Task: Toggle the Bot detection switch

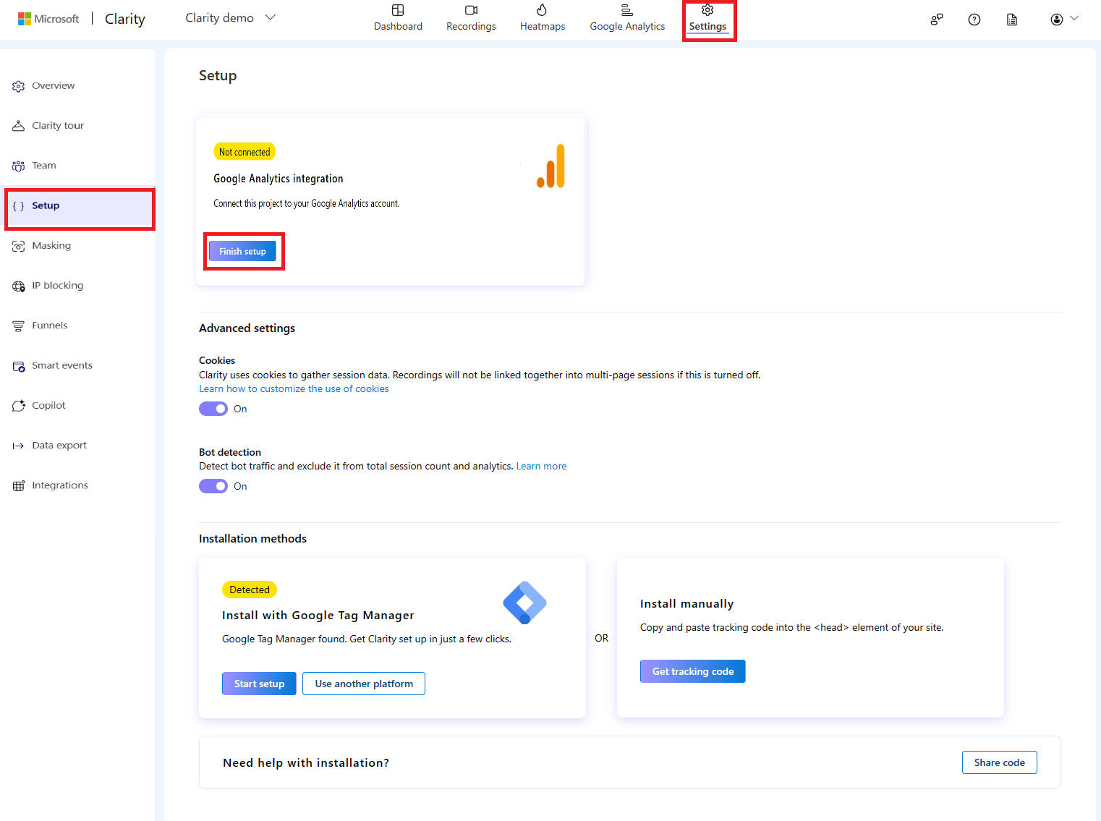Action: (213, 486)
